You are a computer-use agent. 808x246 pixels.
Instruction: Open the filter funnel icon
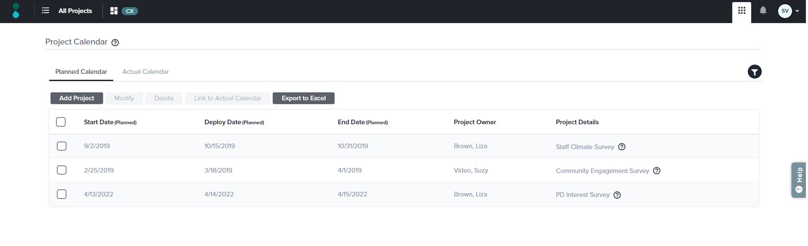[755, 72]
